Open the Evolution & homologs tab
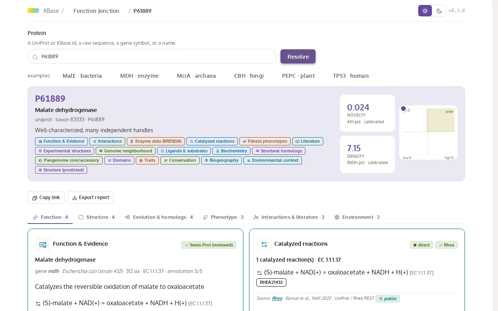Screen dimensions: 498x311 [159, 217]
